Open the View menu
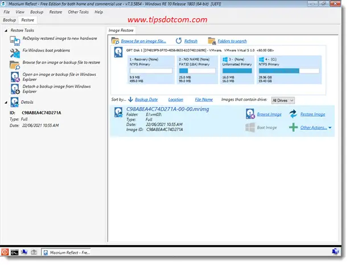 point(20,12)
